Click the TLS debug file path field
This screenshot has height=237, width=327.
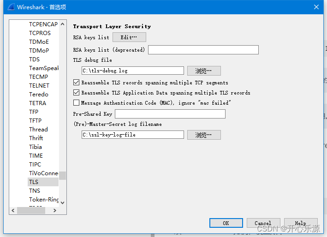tap(133, 71)
